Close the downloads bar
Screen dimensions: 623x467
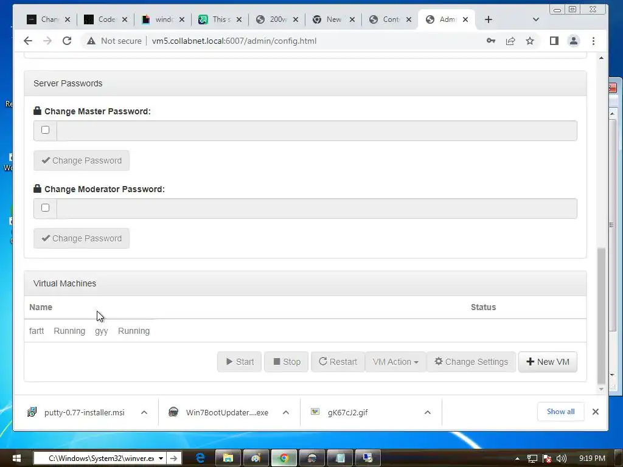coord(596,412)
